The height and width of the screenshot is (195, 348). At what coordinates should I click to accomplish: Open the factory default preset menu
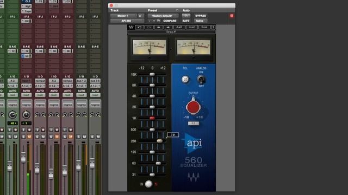coord(163,16)
